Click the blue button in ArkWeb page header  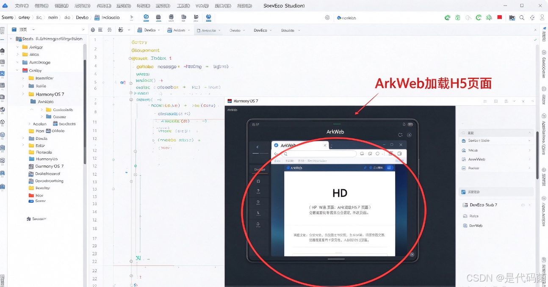pyautogui.click(x=388, y=168)
